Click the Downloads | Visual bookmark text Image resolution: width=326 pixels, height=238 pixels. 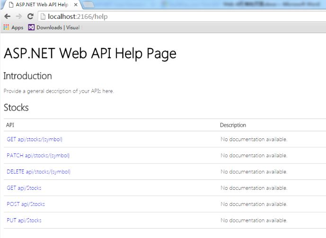(x=58, y=27)
